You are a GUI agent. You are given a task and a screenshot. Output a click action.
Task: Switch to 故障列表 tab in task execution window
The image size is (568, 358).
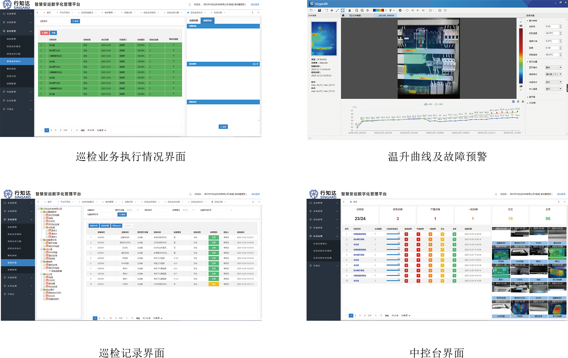(207, 20)
